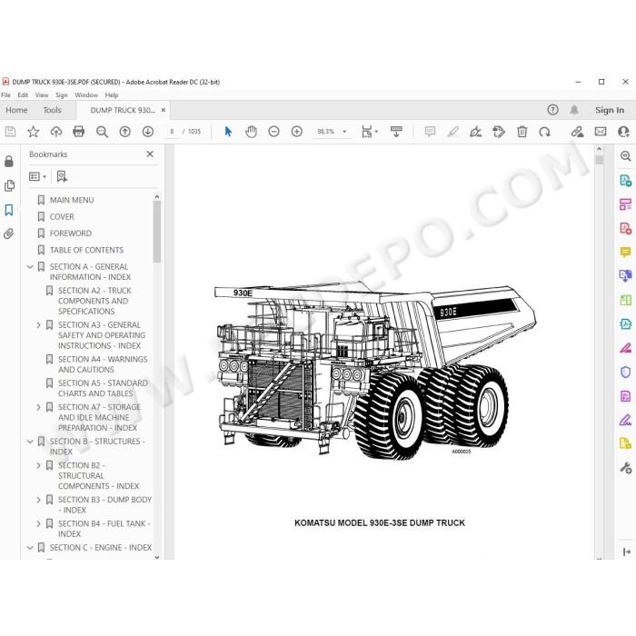Expand Section A3 General Safety
Image resolution: width=636 pixels, height=636 pixels.
pyautogui.click(x=38, y=325)
